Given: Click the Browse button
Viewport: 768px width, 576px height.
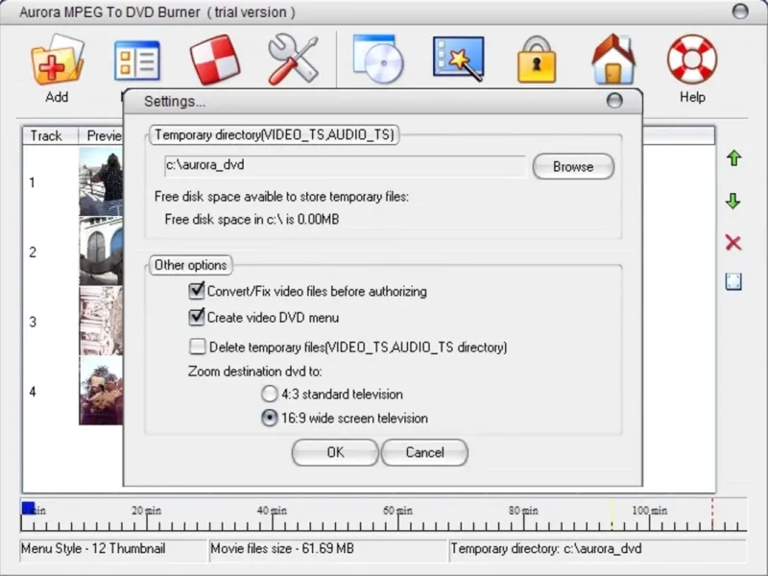Looking at the screenshot, I should (x=573, y=166).
